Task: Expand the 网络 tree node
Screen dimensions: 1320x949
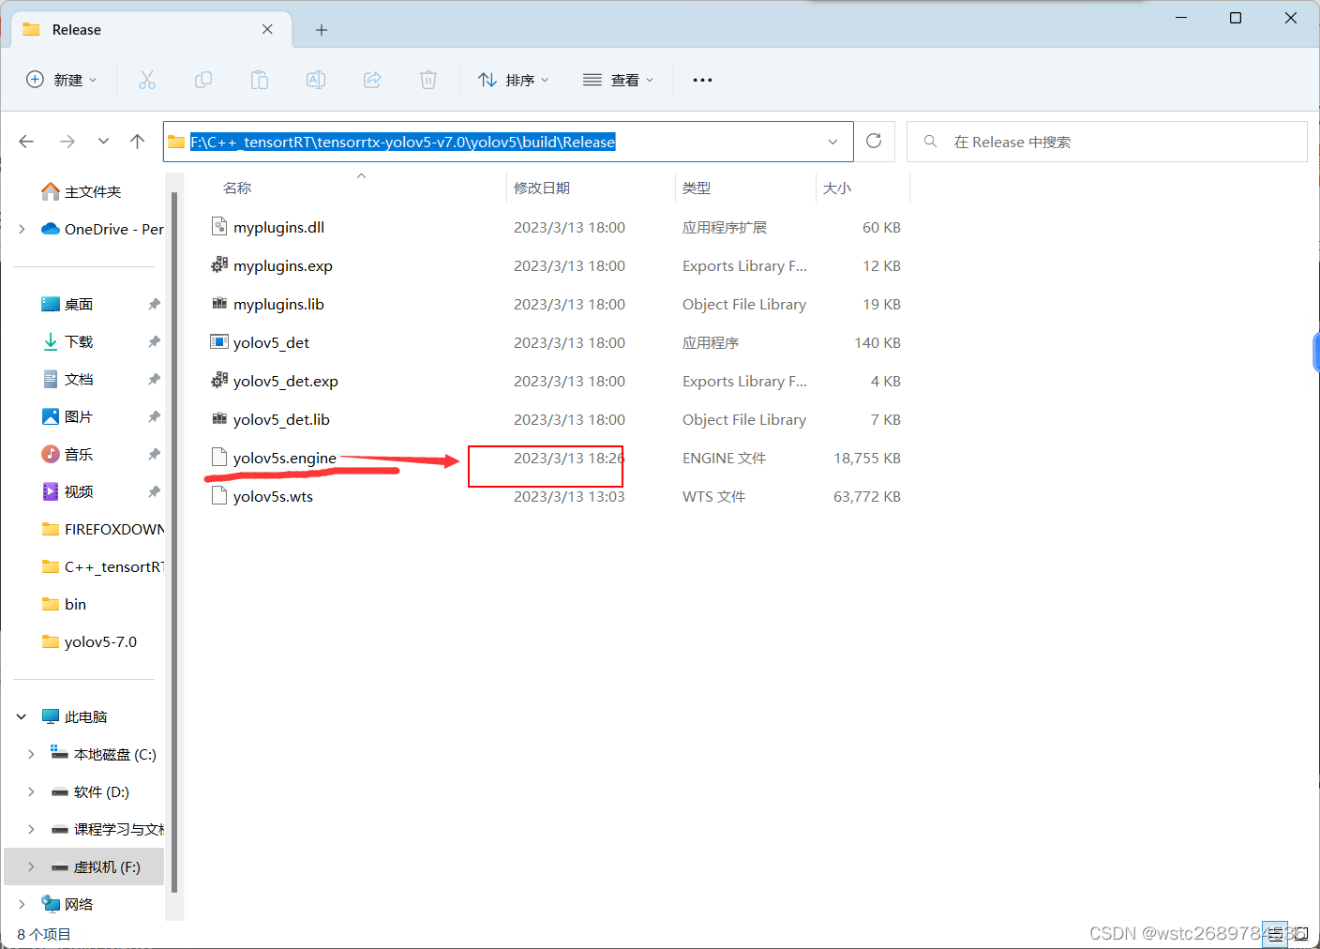Action: pyautogui.click(x=22, y=904)
